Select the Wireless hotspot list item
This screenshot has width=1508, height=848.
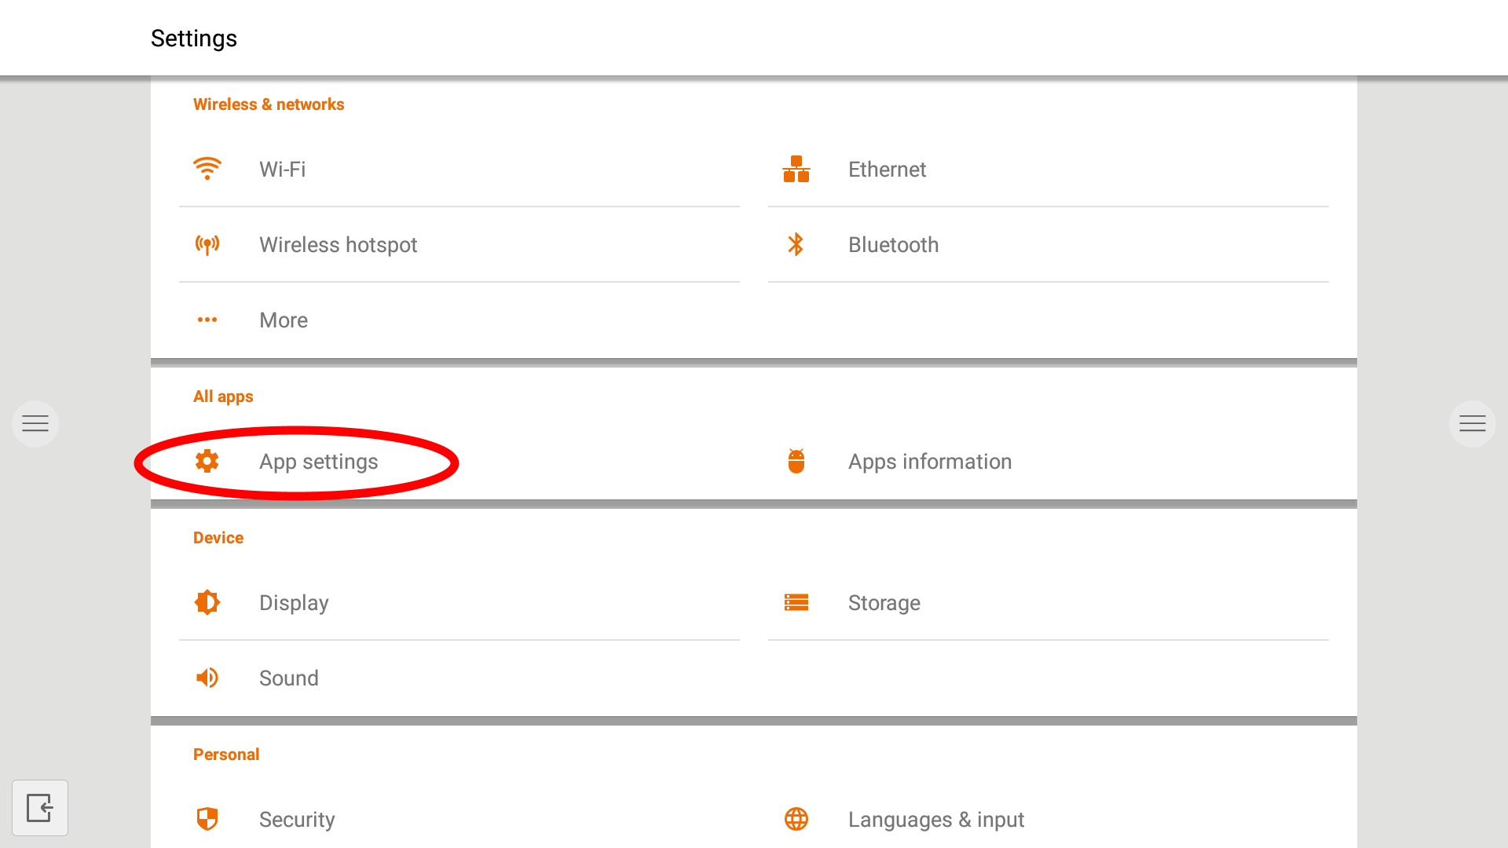(338, 244)
